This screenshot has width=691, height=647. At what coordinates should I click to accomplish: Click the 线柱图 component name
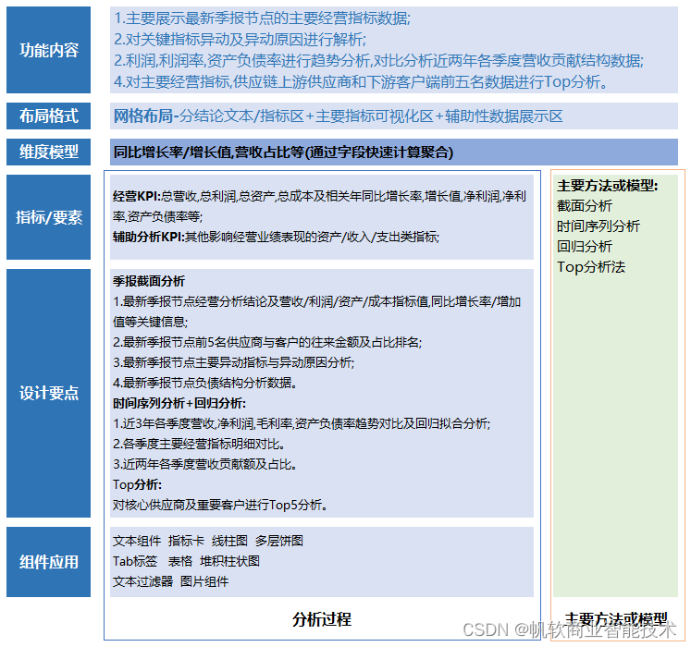(229, 541)
